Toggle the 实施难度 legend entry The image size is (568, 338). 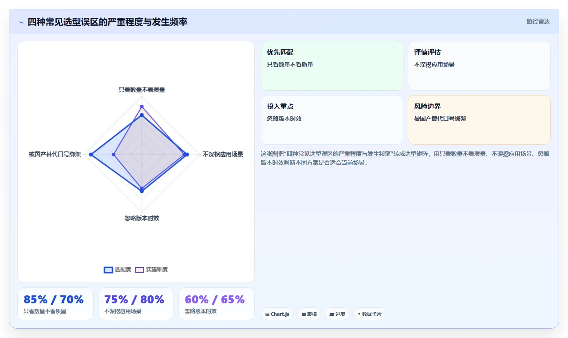coord(151,270)
